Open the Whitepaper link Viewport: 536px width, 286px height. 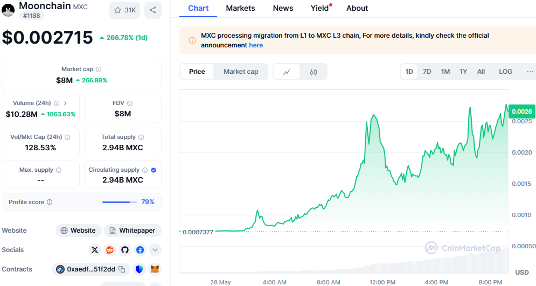tap(133, 231)
